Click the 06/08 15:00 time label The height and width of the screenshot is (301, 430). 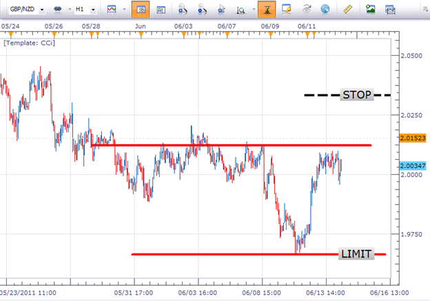(261, 293)
